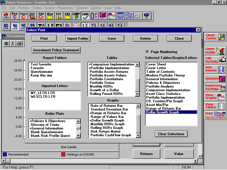Click the down arrow on the Graphs list scrollbar
This screenshot has height=170, width=227.
138,136
